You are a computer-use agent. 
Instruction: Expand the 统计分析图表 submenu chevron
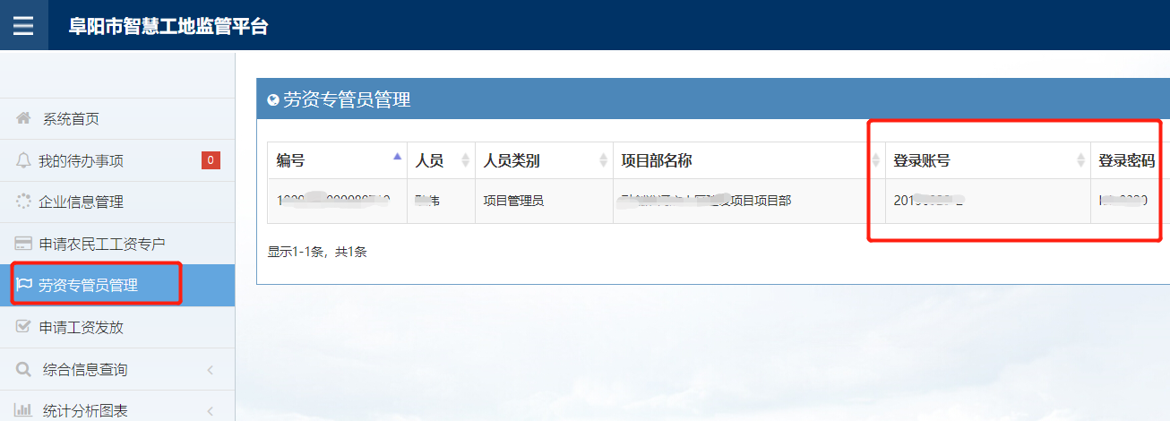coord(210,410)
